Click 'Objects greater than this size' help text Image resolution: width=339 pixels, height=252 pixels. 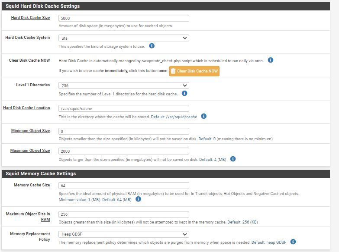click(158, 222)
